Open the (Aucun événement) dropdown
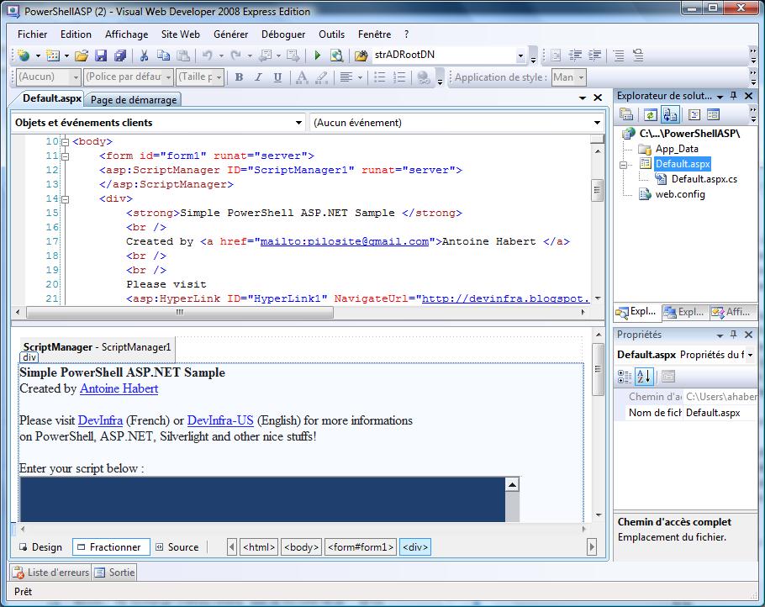 click(x=597, y=123)
